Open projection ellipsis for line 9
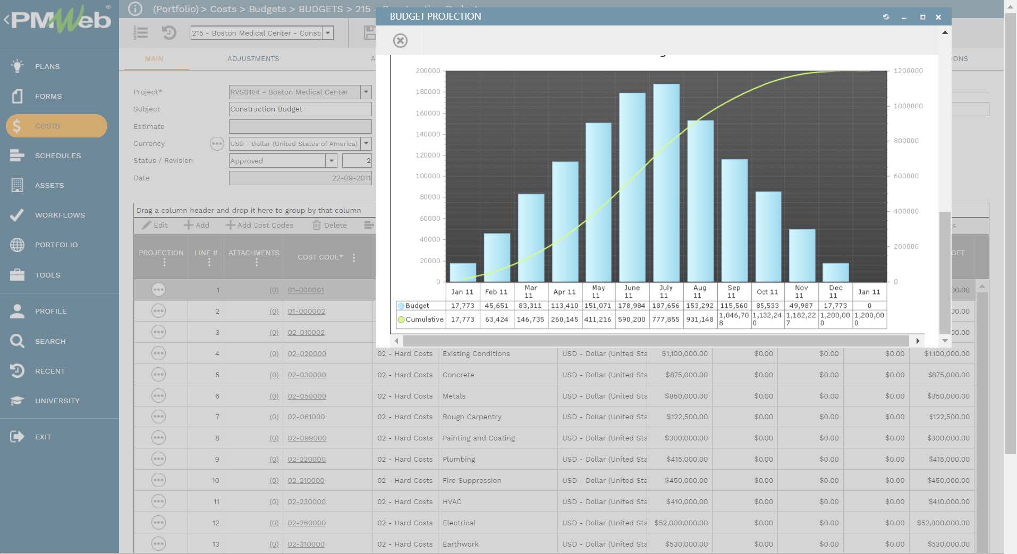The height and width of the screenshot is (554, 1017). (x=158, y=459)
